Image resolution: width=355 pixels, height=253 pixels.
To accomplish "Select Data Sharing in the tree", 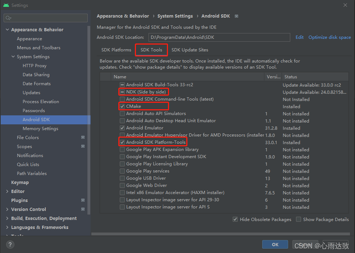I will (x=36, y=75).
